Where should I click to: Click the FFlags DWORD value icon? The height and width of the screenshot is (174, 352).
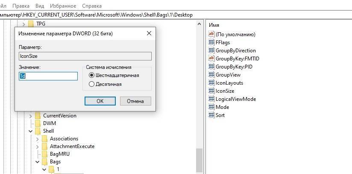tap(211, 42)
